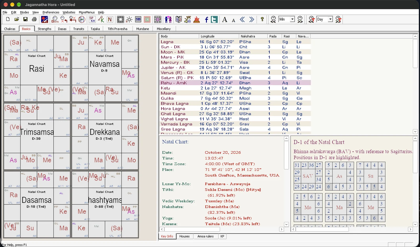Open the KP tab

point(222,236)
